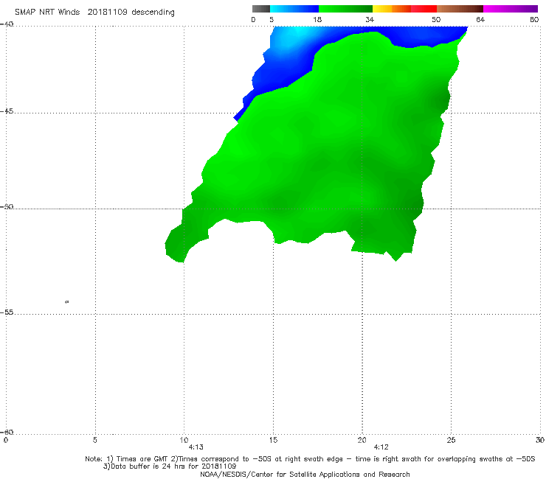Click the color bar label '64'
This screenshot has width=546, height=479.
coord(480,19)
